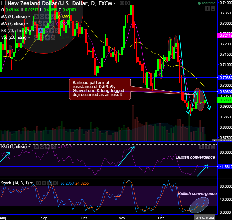Expand the MA (21, close) dropdown arrow
Viewport: 232px width, 220px height.
[x=29, y=17]
